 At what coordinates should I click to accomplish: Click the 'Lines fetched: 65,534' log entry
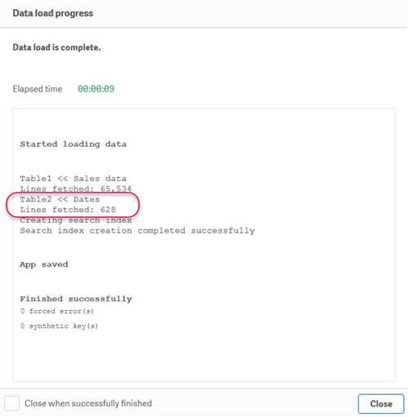click(x=76, y=189)
